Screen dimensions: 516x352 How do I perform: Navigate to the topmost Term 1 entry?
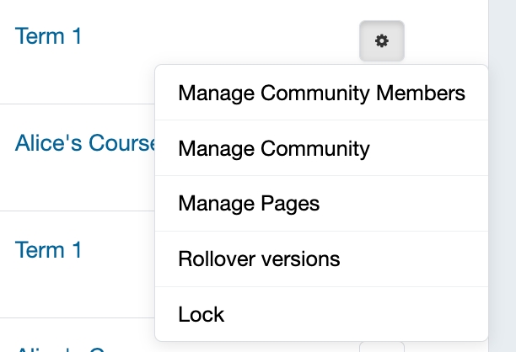[48, 36]
